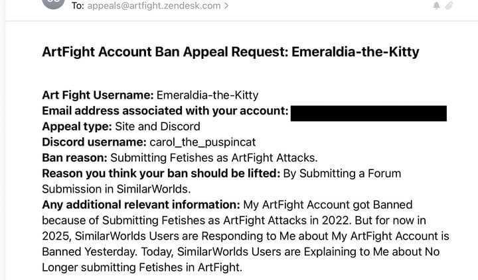Click the notification bell icon
The width and height of the screenshot is (478, 280).
click(x=437, y=5)
